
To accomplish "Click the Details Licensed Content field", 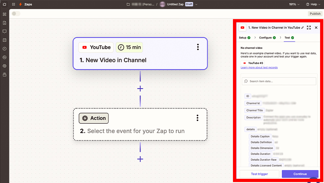I will tap(266, 166).
